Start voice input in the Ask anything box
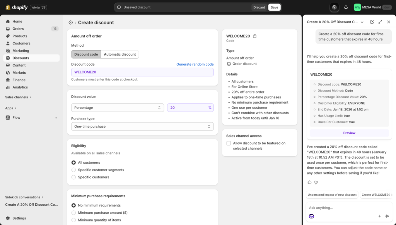 point(387,216)
